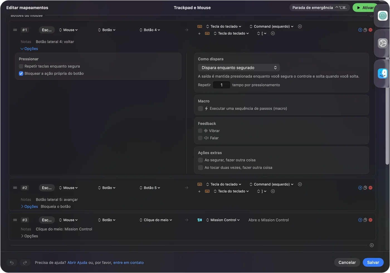Open Command (esquerdo) dropdown in mapping #1
Screen dimensions: 390x273
pyautogui.click(x=271, y=26)
